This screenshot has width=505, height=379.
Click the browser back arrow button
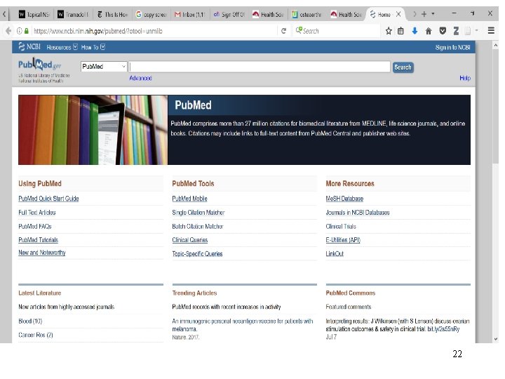(8, 31)
